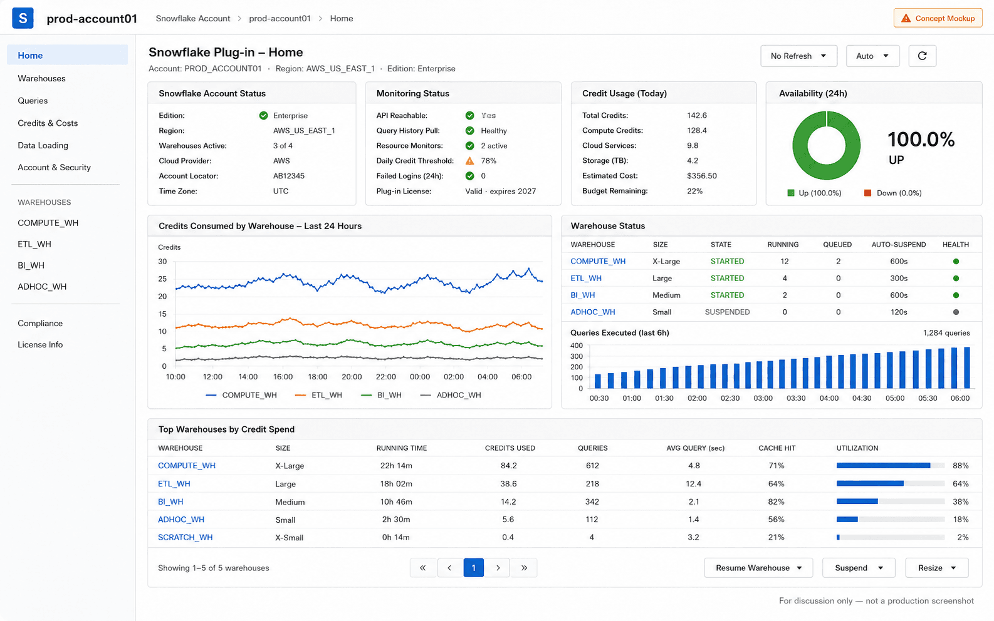Click the BI_WH green health dot
This screenshot has height=621, width=994.
pyautogui.click(x=956, y=295)
